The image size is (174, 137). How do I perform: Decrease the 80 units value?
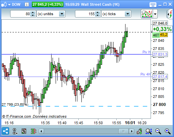pyautogui.click(x=33, y=15)
